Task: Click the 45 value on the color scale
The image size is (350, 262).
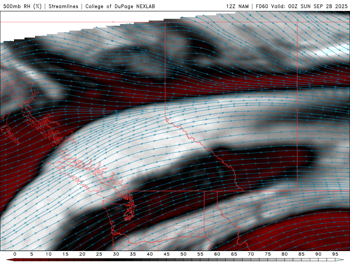Action: [167, 254]
